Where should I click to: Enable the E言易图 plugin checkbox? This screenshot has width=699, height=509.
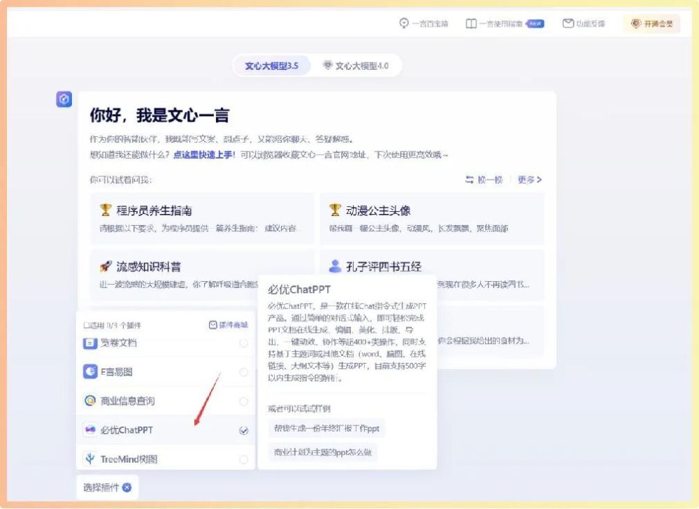click(243, 372)
